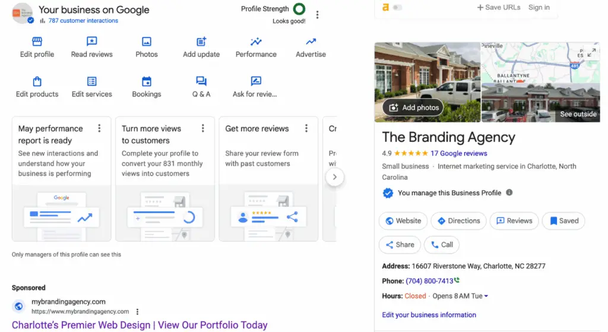Viewport: 608px width, 332px height.
Task: Expand hours dropdown arrow after Opens 8 AM Tue
Action: pos(486,296)
